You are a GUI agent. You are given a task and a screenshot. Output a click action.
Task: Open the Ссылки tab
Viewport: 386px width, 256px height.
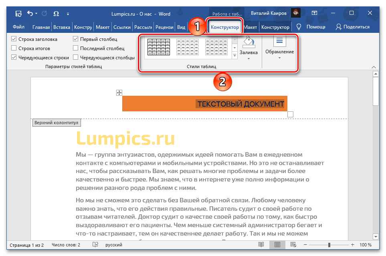(122, 27)
